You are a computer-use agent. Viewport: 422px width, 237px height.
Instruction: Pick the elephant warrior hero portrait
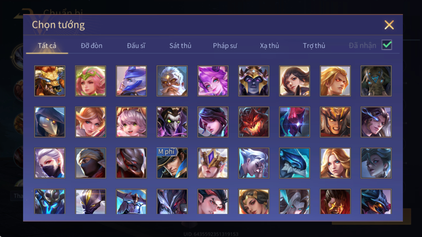376,81
